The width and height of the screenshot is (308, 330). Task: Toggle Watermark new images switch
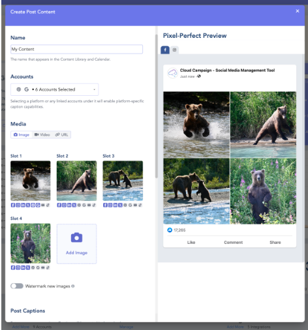tap(17, 286)
